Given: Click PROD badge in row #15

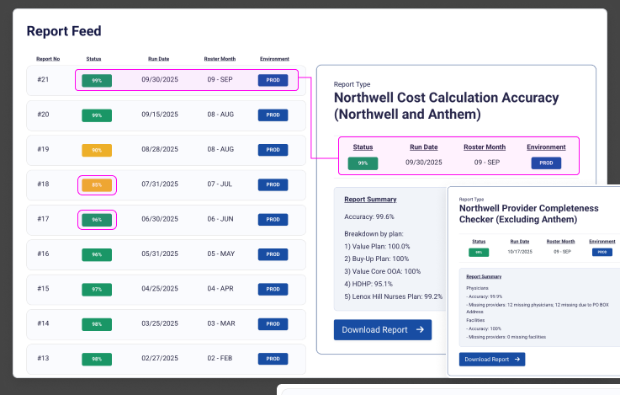Looking at the screenshot, I should [x=273, y=289].
